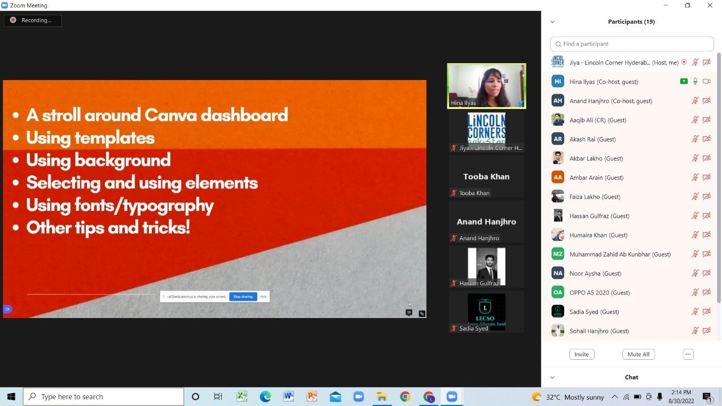722x406 pixels.
Task: Unmute Akash Rai's microphone icon
Action: 695,139
